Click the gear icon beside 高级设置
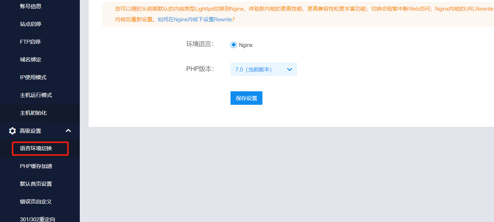This screenshot has width=494, height=222. [12, 131]
